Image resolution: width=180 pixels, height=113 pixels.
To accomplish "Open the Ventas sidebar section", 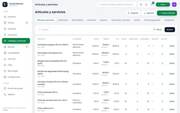I will coord(16,23).
